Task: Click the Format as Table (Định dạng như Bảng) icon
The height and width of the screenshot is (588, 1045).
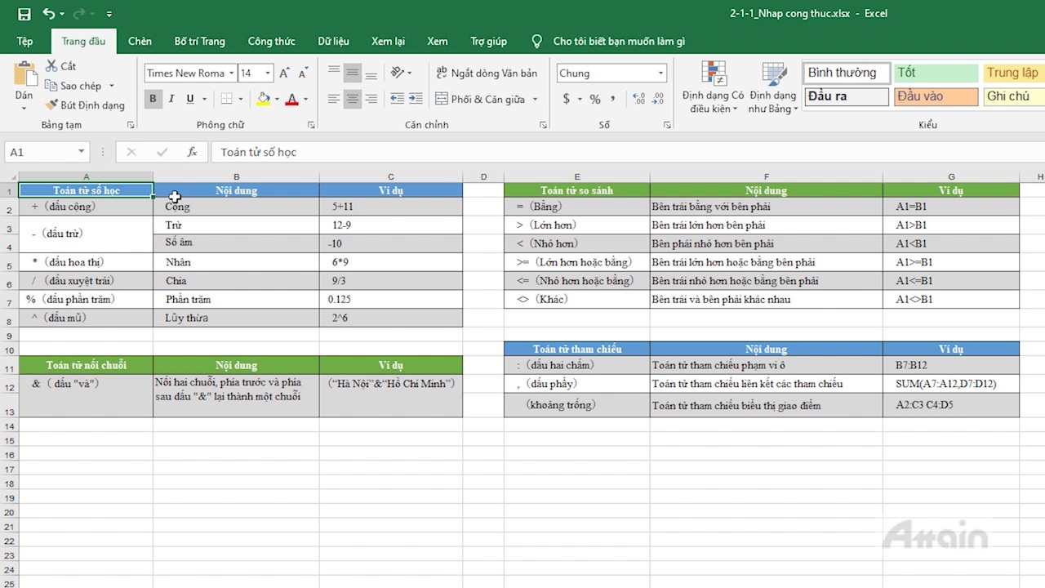Action: coord(773,74)
